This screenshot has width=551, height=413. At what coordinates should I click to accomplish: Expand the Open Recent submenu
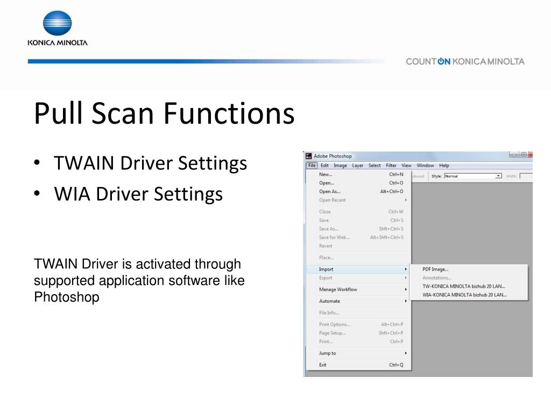[x=359, y=200]
